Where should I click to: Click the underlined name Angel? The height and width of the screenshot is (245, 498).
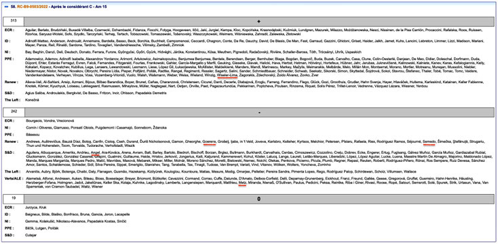[x=95, y=152]
